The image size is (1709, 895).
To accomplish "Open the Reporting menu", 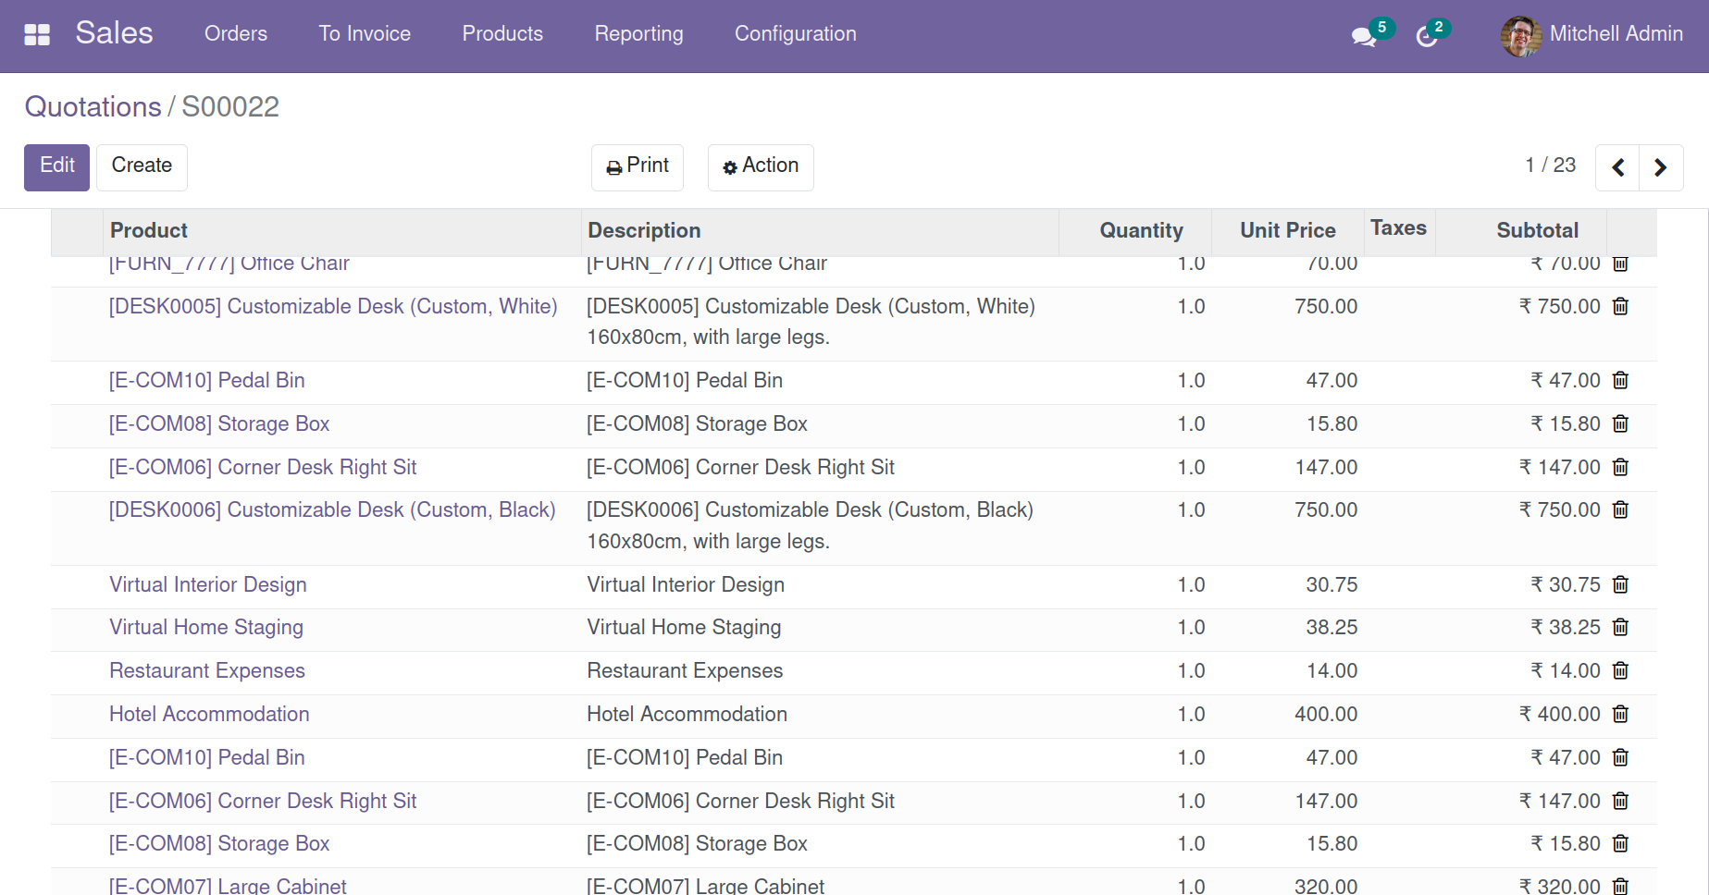I will pyautogui.click(x=638, y=34).
